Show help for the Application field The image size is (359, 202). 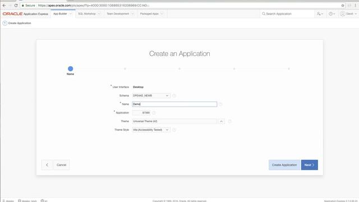tap(154, 113)
